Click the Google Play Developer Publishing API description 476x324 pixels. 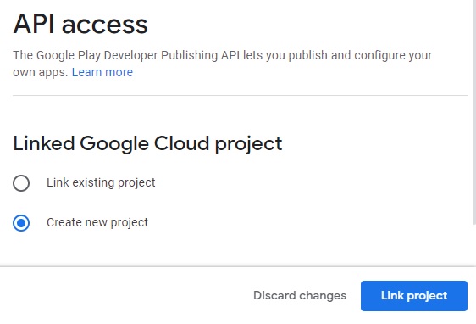pyautogui.click(x=222, y=64)
